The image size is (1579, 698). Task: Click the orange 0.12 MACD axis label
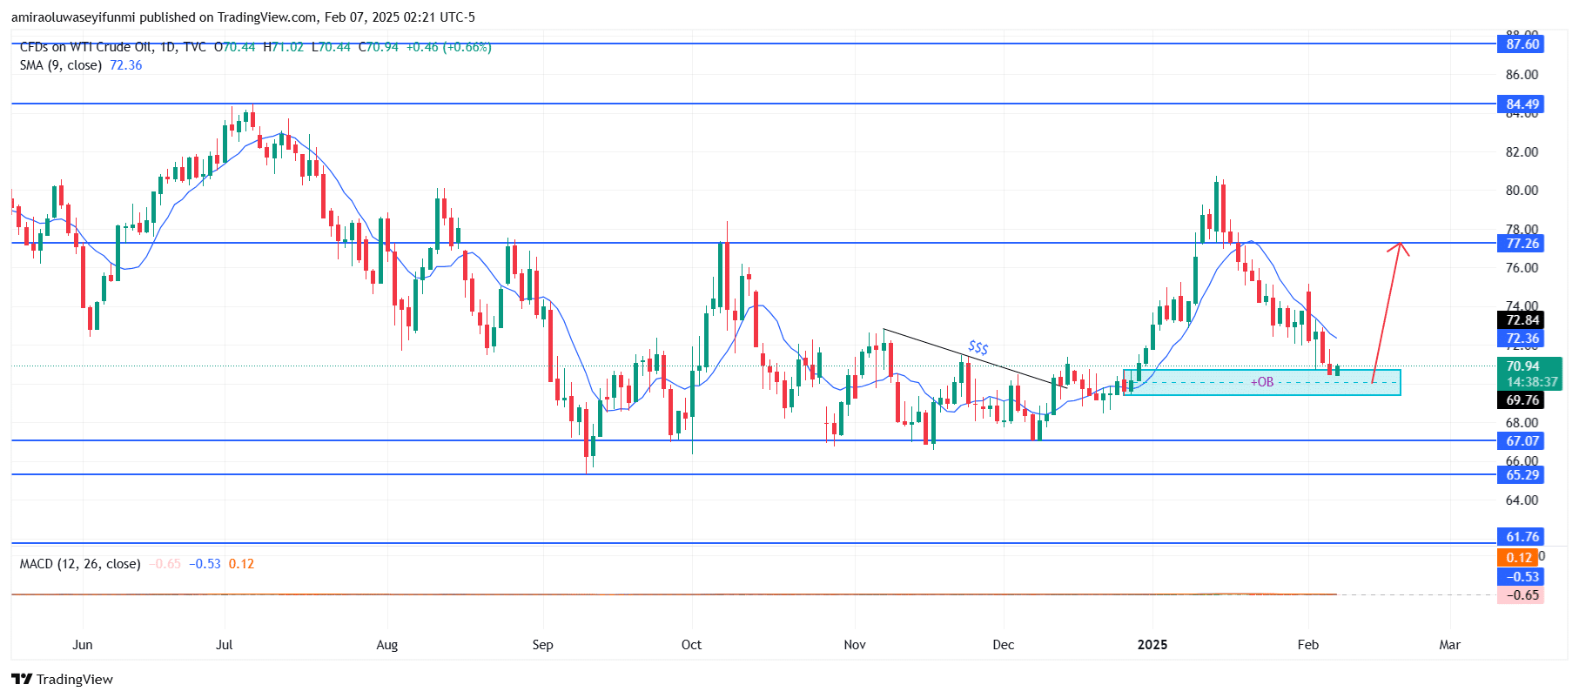pos(1519,557)
